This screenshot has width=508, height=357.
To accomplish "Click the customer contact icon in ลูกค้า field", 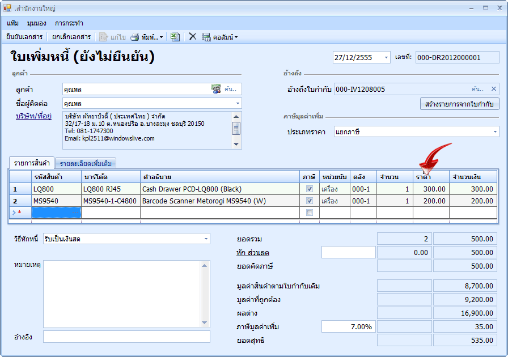I will (216, 89).
